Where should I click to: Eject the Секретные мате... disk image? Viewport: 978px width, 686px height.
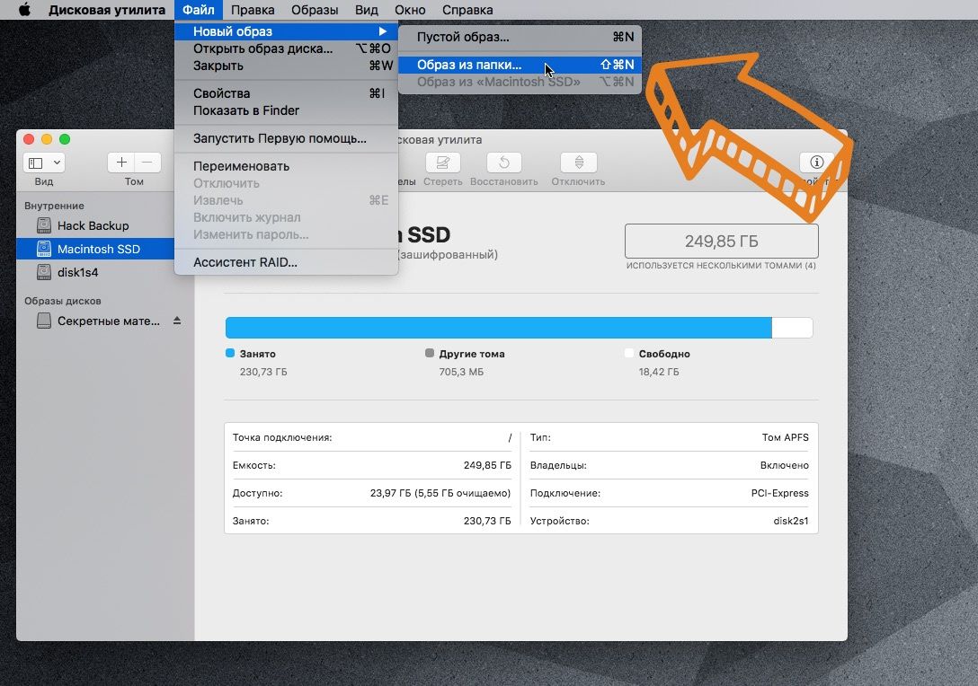(x=177, y=321)
